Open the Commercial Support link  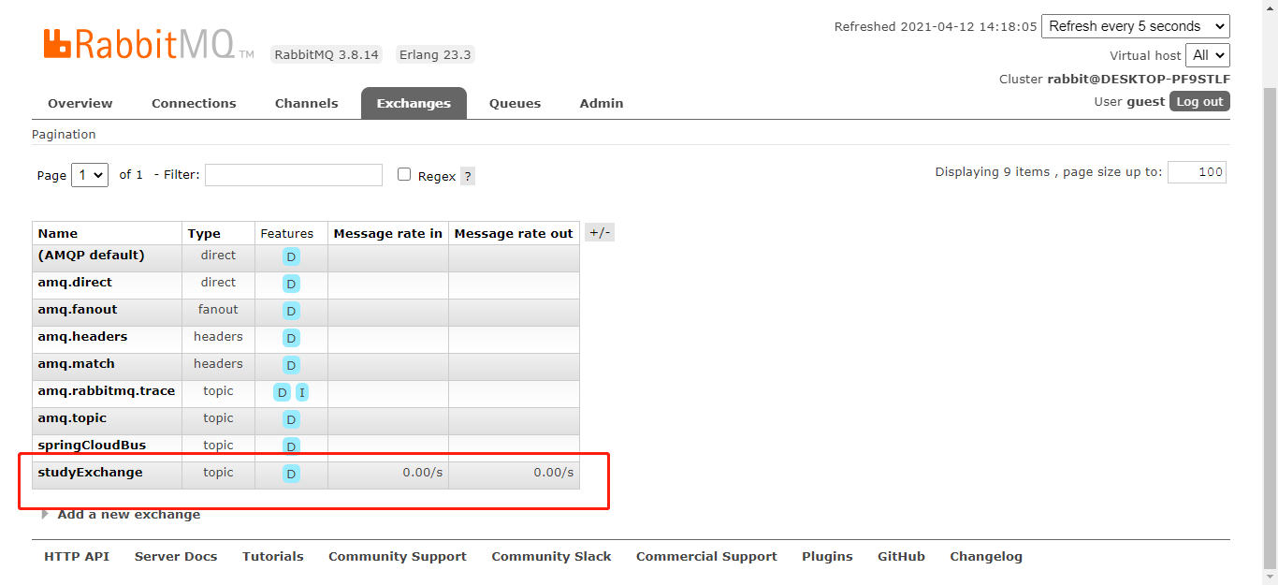[x=706, y=556]
